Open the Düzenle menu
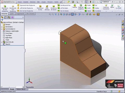The height and width of the screenshot is (93, 125). (26, 2)
